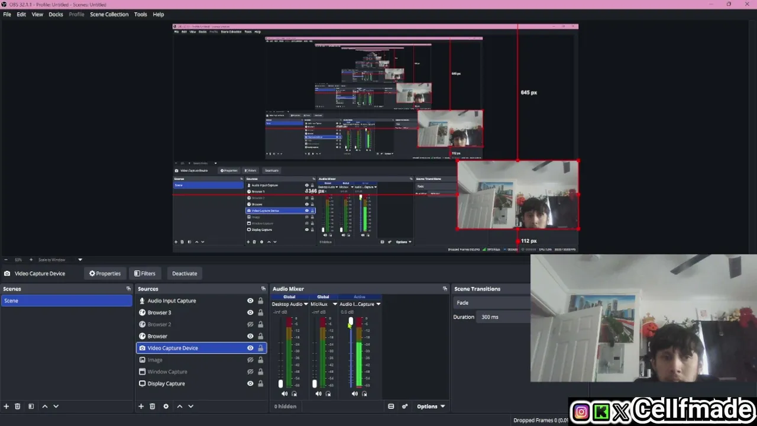Click the Properties button
Viewport: 757px width, 426px height.
click(105, 273)
